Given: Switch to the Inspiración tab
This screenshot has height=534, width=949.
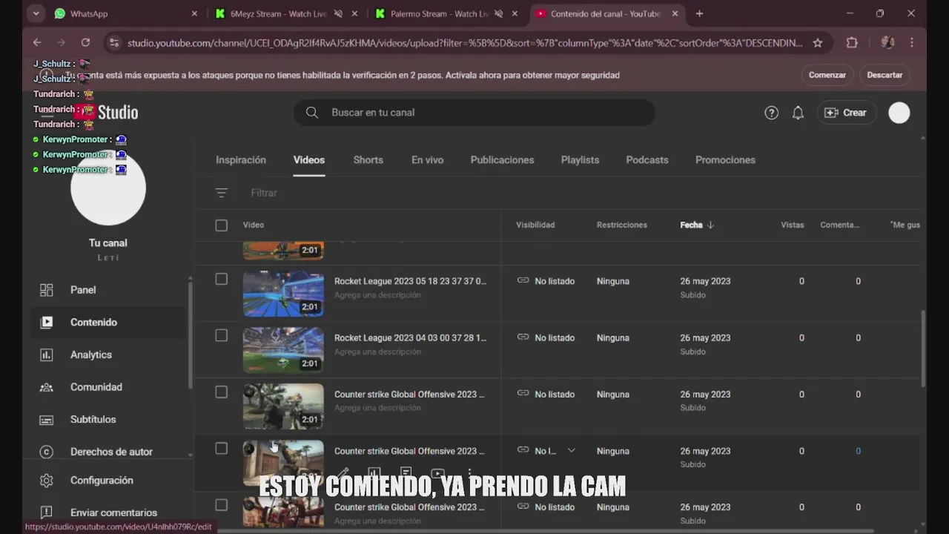Looking at the screenshot, I should [240, 159].
